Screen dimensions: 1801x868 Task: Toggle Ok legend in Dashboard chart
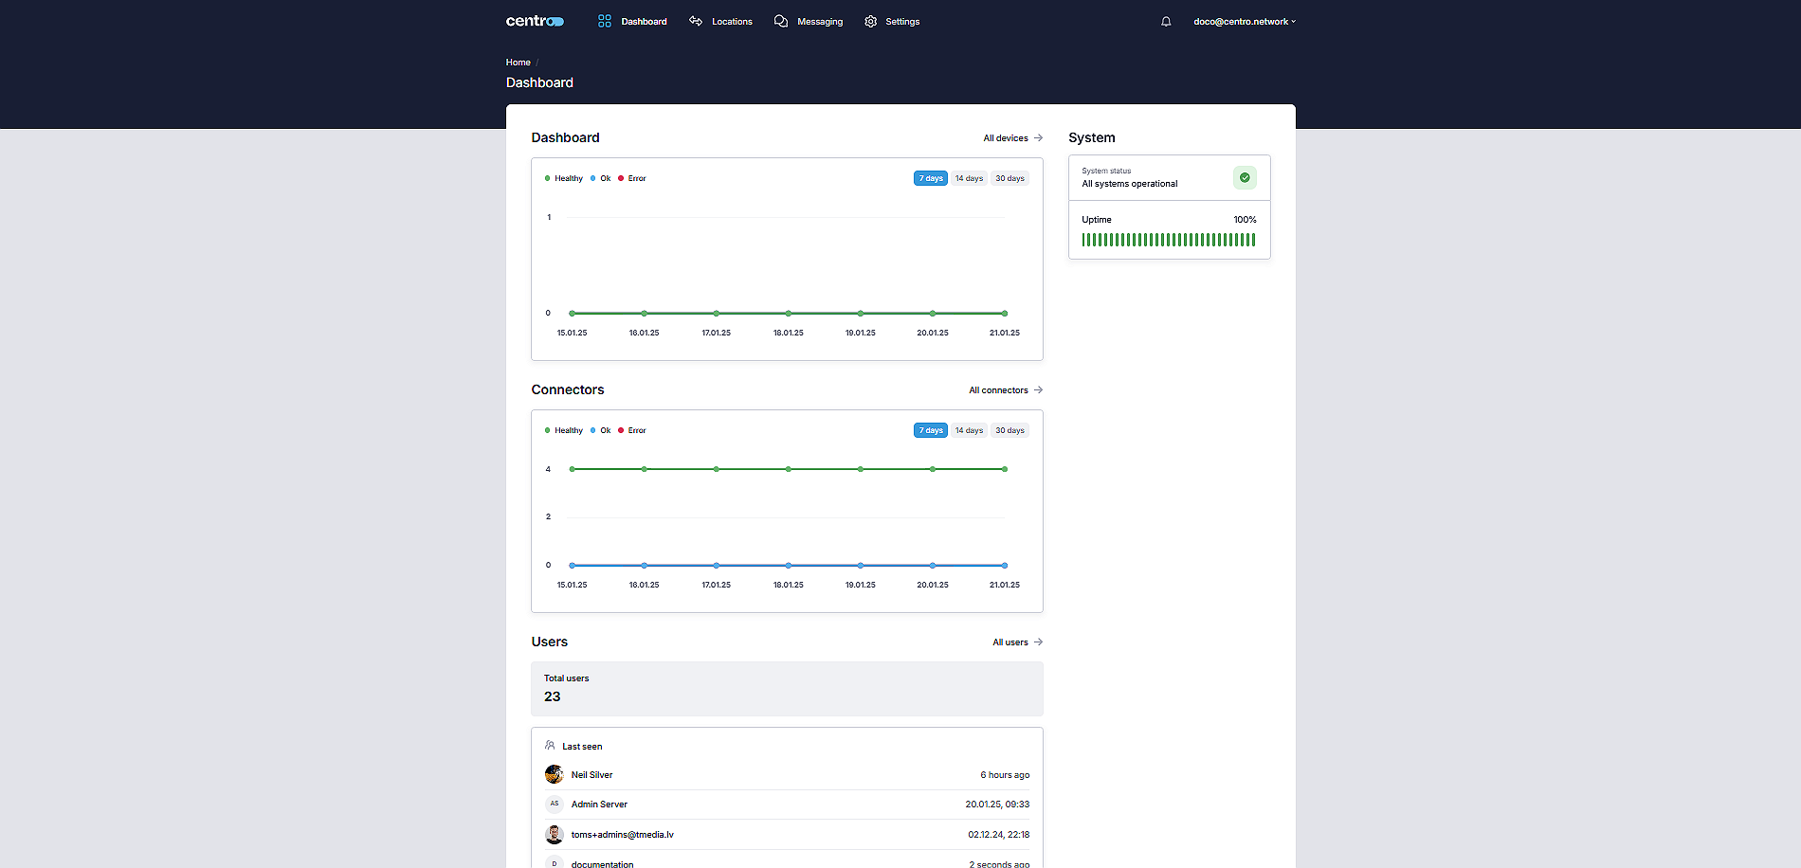pos(601,178)
